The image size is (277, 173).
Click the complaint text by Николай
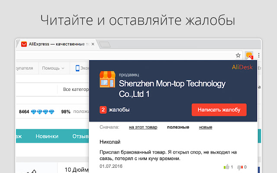coord(168,155)
